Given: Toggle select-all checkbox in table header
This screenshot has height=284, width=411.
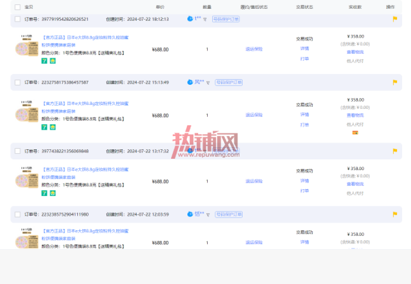Looking at the screenshot, I should [x=18, y=7].
